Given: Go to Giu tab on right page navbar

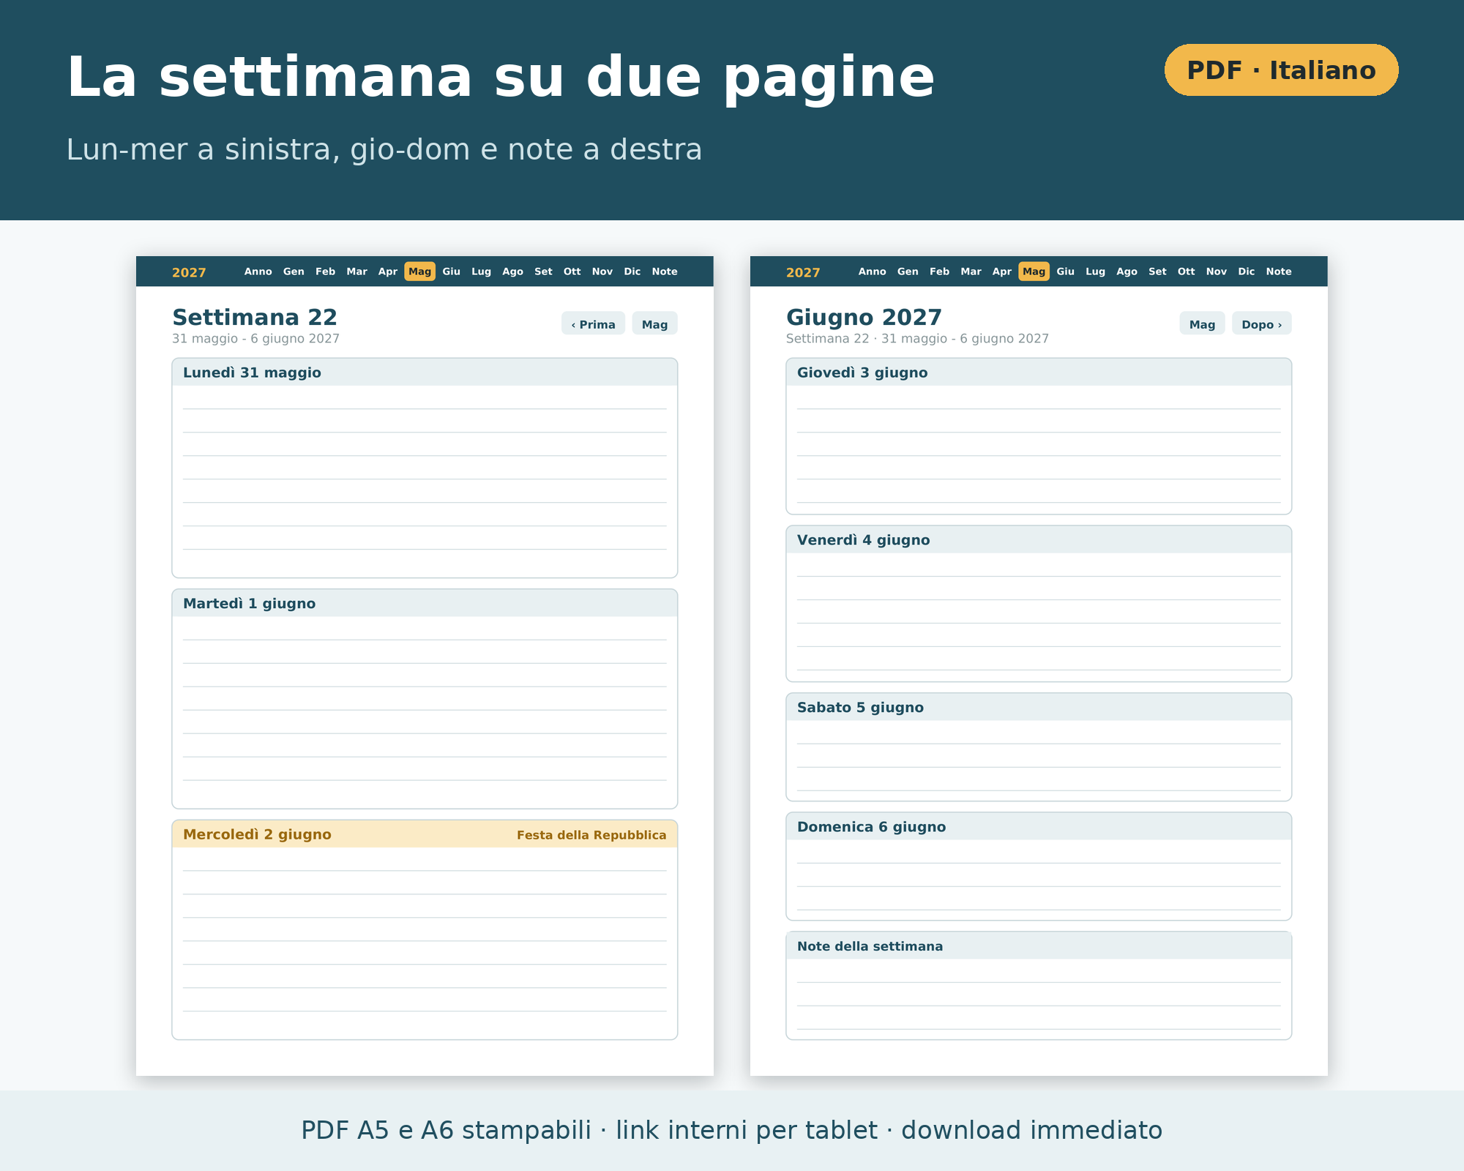Looking at the screenshot, I should 1065,272.
